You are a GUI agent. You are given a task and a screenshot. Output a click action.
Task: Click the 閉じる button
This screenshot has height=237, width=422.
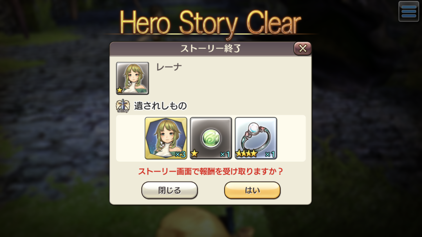(x=170, y=190)
